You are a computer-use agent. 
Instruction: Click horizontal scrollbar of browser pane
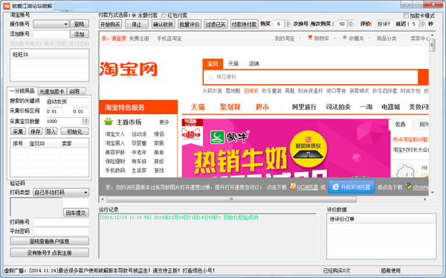(231, 199)
